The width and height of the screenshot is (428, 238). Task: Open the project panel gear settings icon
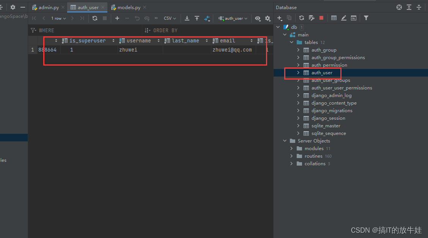point(13,7)
